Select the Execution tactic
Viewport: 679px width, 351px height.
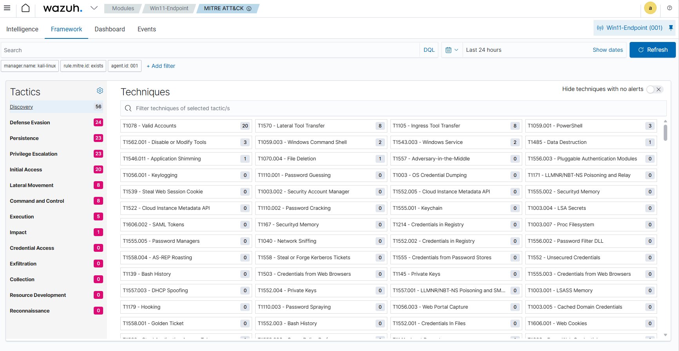tap(56, 216)
